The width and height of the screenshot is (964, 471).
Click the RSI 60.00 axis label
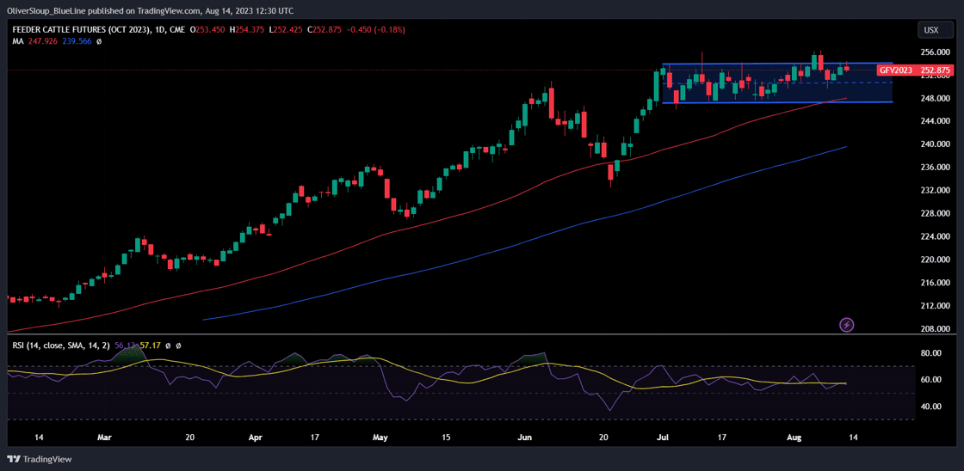pos(930,380)
